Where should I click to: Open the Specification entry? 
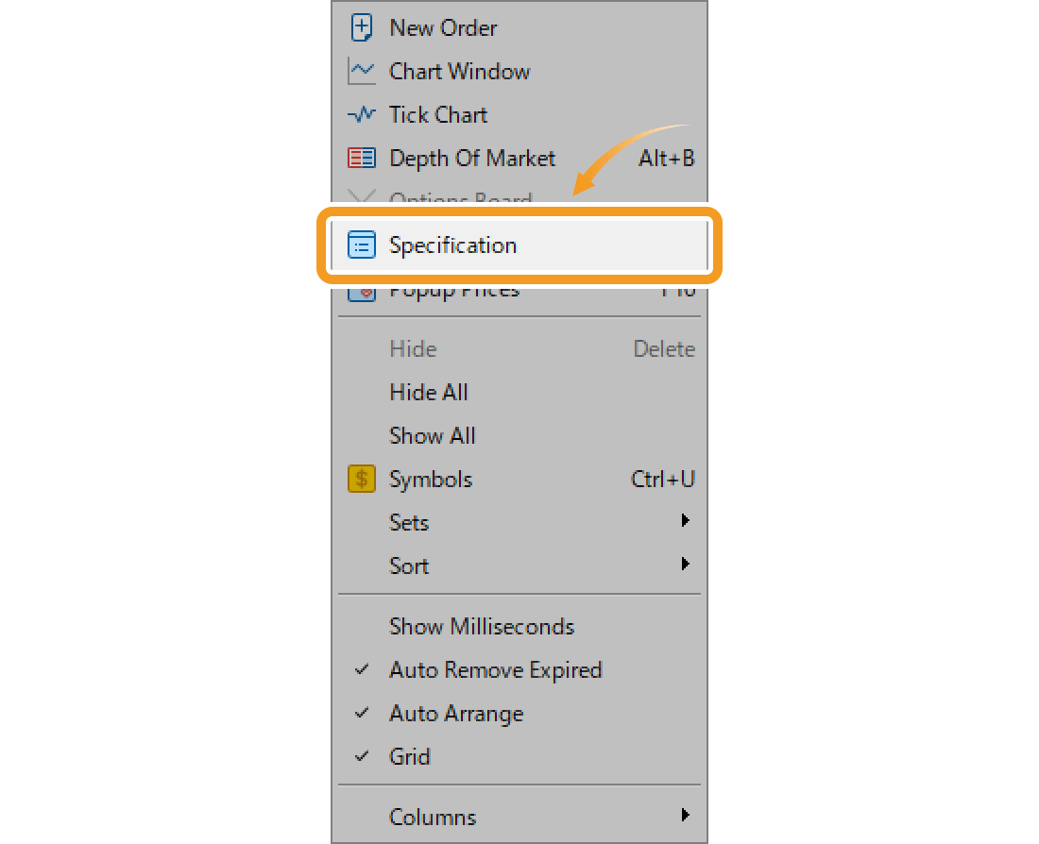click(x=453, y=244)
